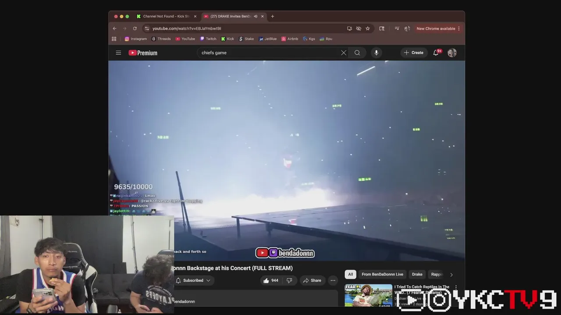Open the Stake bookmark
Screen dimensions: 561x315
246,39
